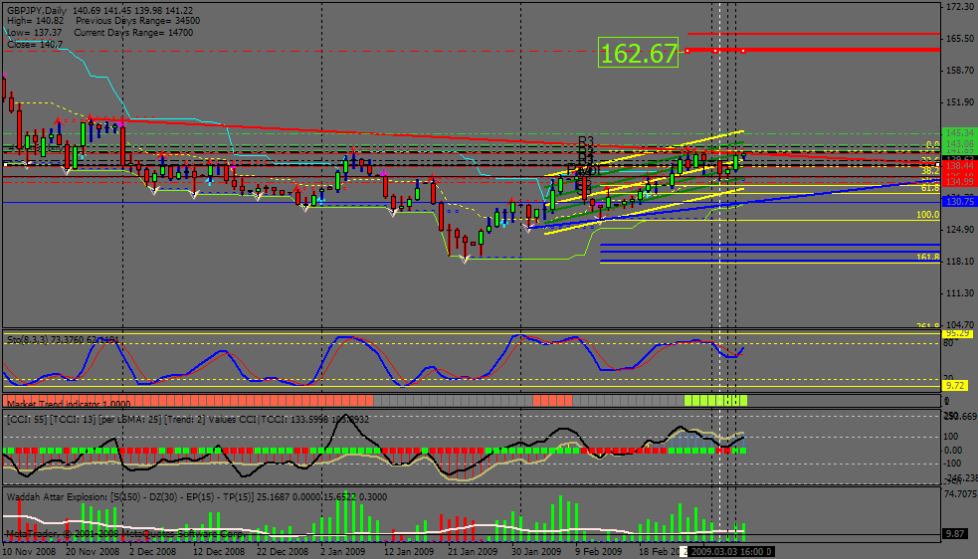
Task: Click the black 9.87 value tag
Action: point(956,533)
